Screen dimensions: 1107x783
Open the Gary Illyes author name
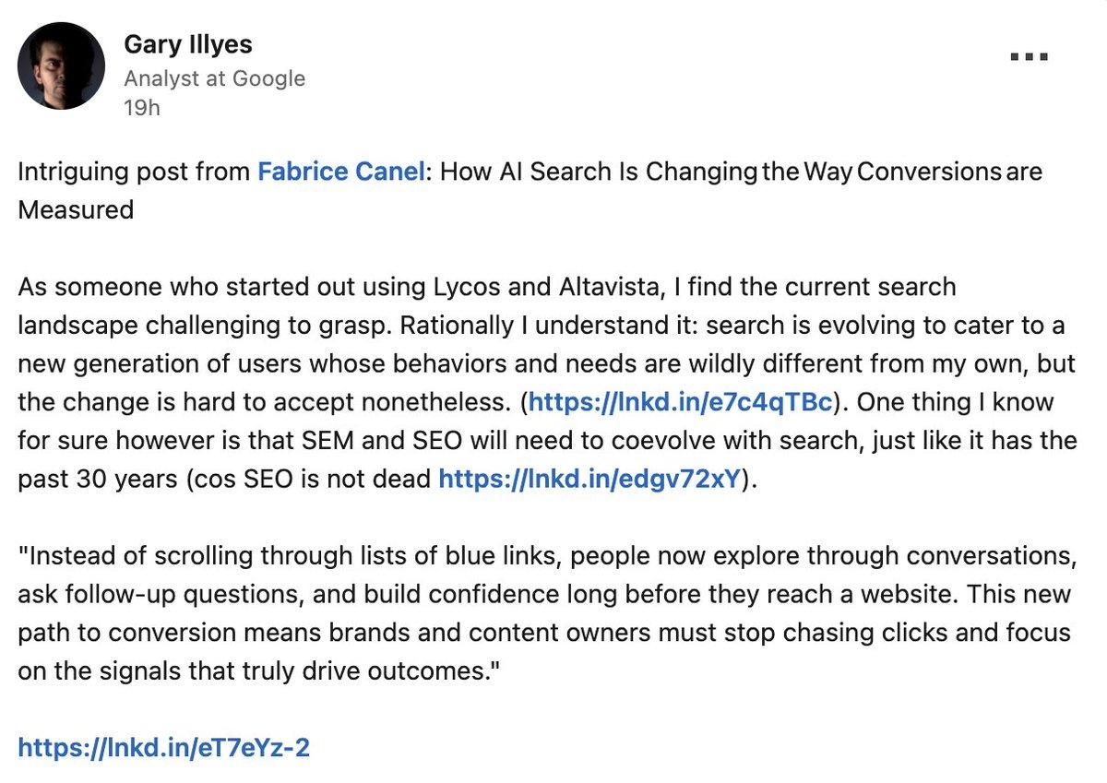point(187,43)
